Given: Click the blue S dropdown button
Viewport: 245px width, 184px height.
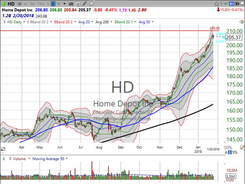Looking at the screenshot, I should pyautogui.click(x=232, y=4).
